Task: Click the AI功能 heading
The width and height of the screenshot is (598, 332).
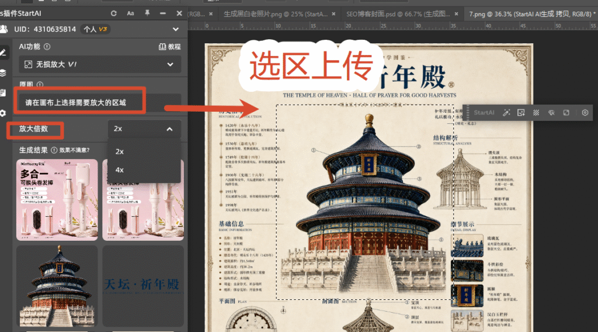Action: 30,47
